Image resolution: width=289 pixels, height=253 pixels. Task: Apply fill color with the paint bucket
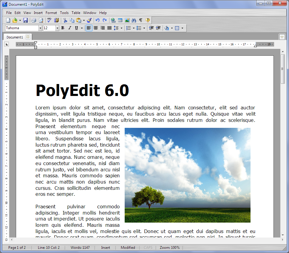point(167,28)
